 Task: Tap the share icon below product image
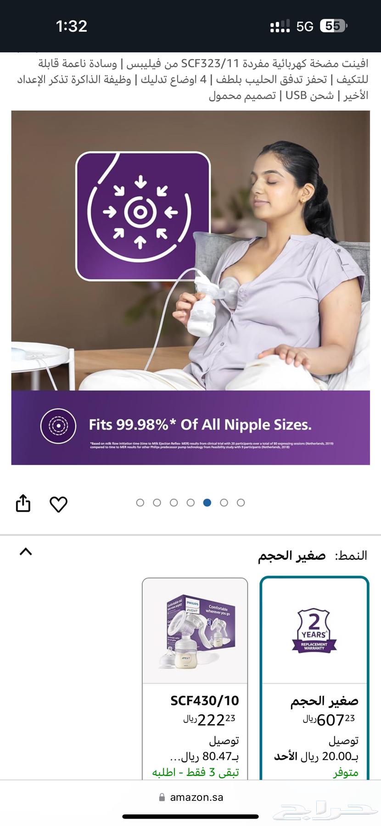pos(23,503)
